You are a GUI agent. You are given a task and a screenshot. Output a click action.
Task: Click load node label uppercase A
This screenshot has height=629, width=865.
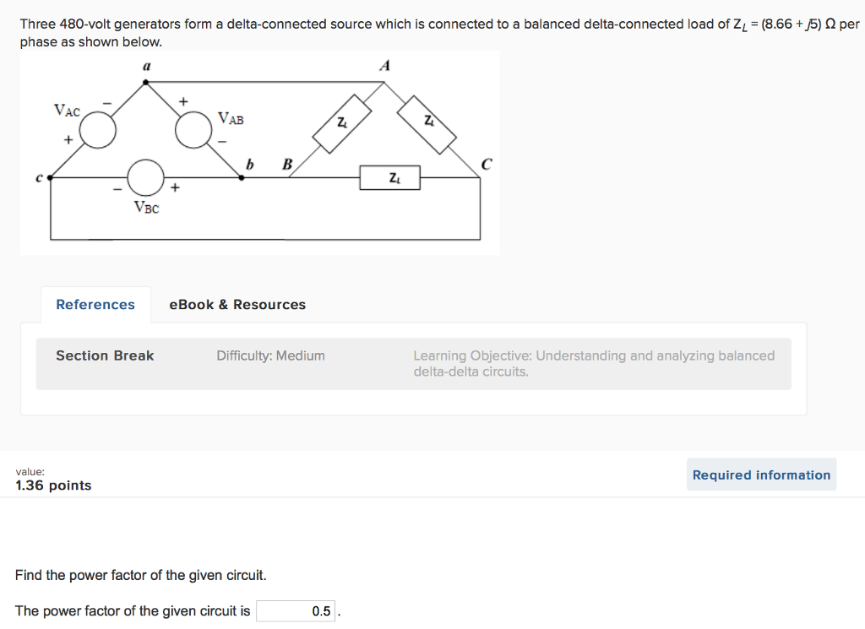[x=384, y=65]
